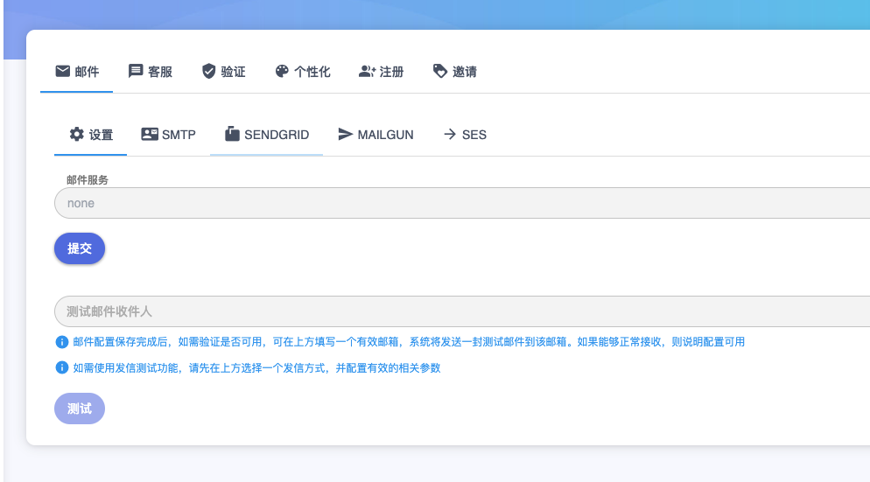Click the envelope icon on 邮件 tab
The width and height of the screenshot is (870, 482).
pos(63,71)
